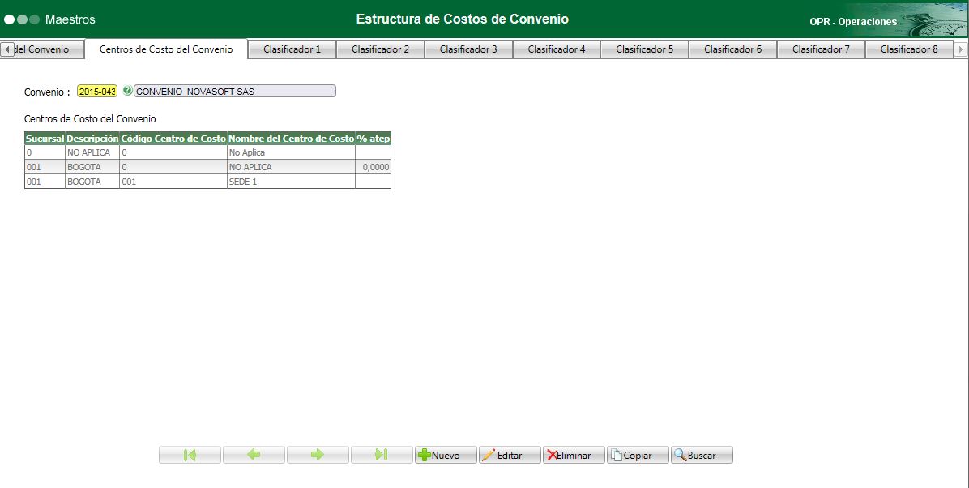Switch to the Clasificador 1 tab
Image resolution: width=969 pixels, height=488 pixels.
[292, 49]
